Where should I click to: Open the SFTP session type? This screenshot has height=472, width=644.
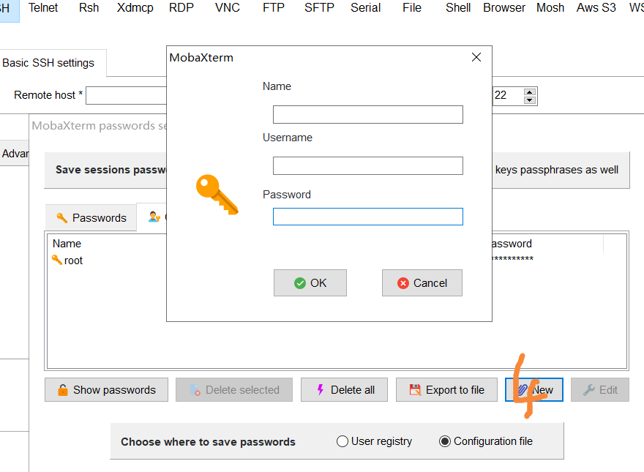[x=319, y=8]
